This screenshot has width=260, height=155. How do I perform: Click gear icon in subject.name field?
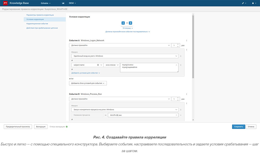[98, 65]
